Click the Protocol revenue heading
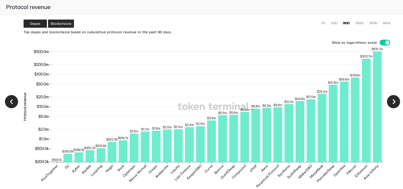This screenshot has width=403, height=189. pyautogui.click(x=28, y=7)
